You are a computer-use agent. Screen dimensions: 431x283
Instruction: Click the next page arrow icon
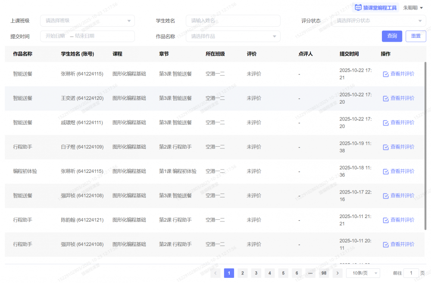coord(337,273)
